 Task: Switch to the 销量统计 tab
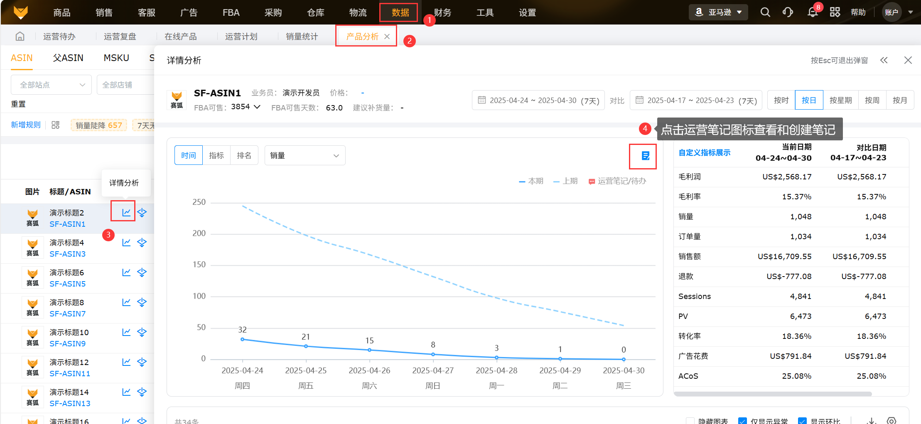302,37
